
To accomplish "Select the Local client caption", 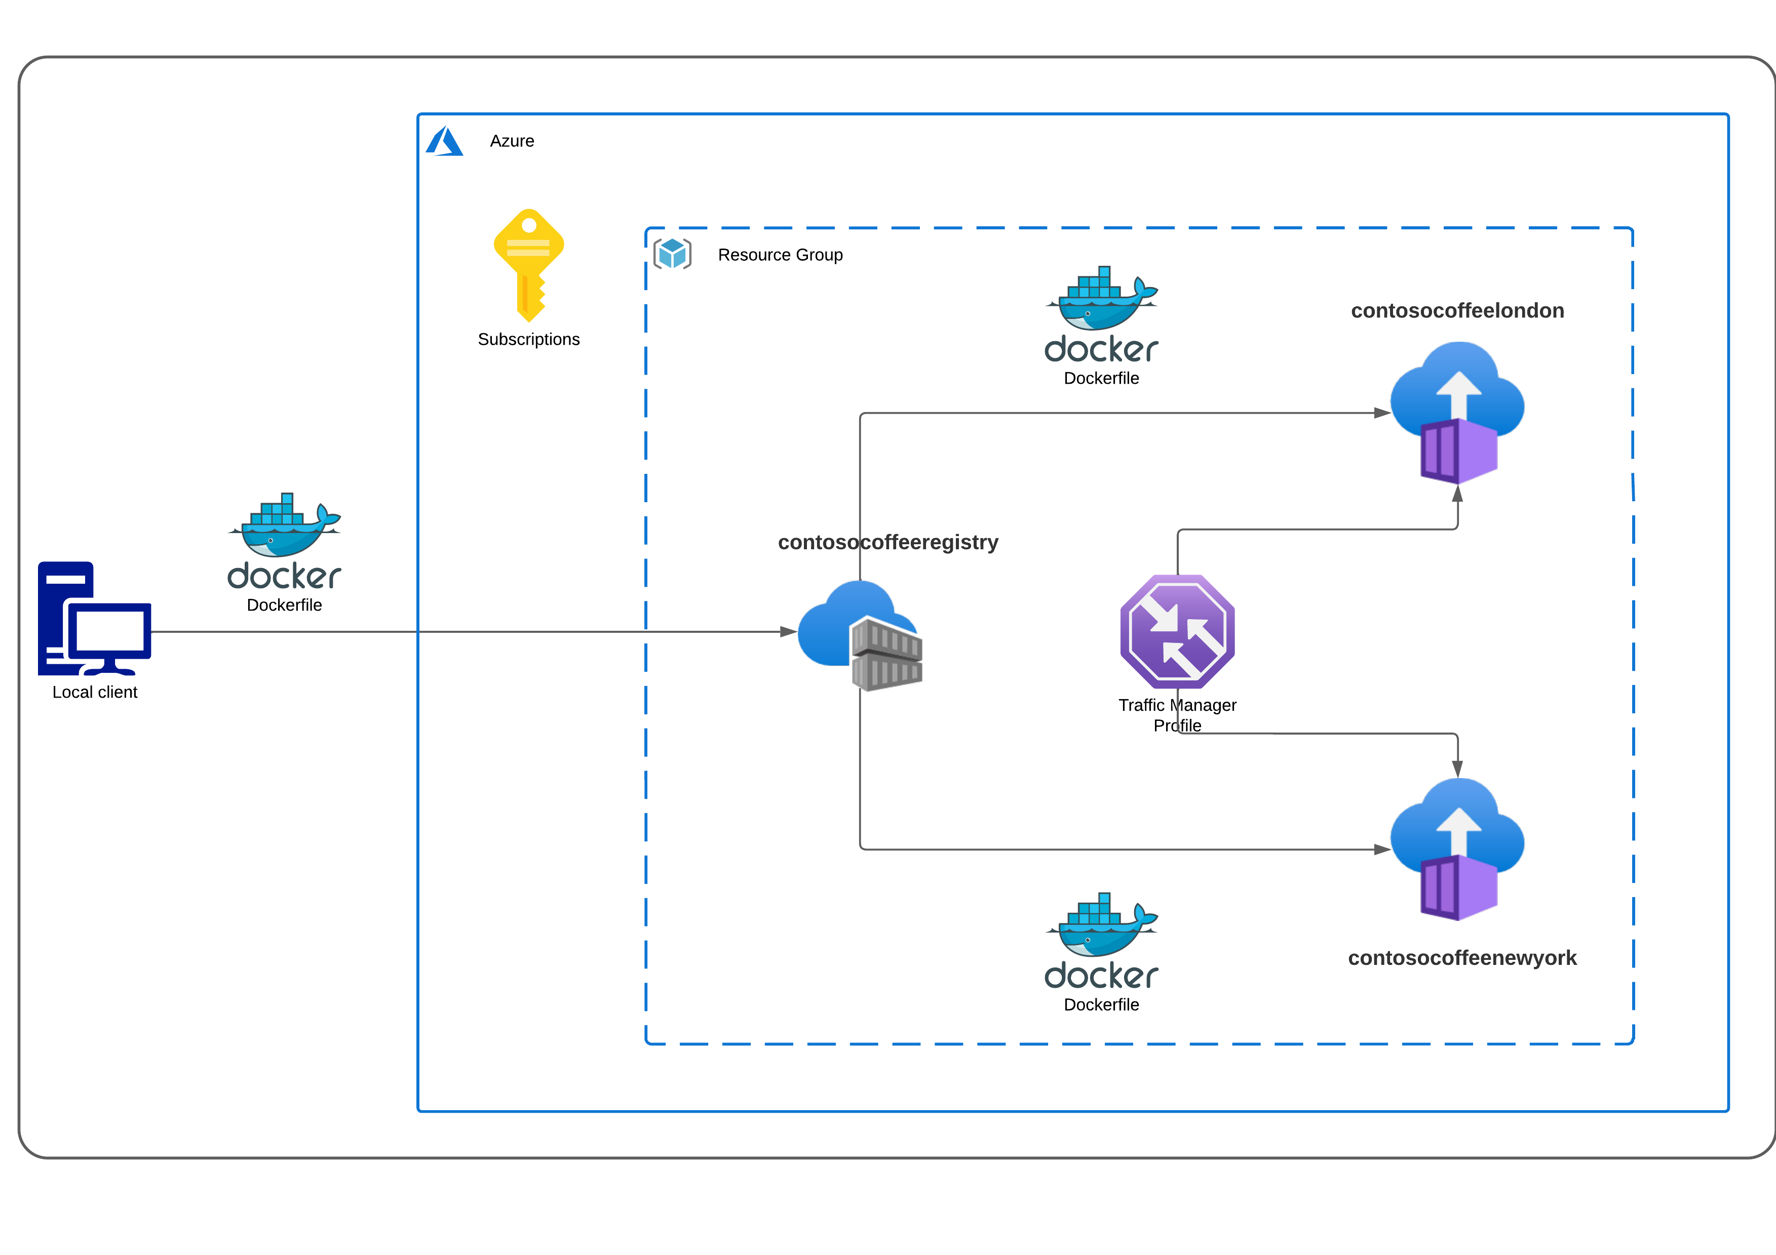I will [95, 692].
